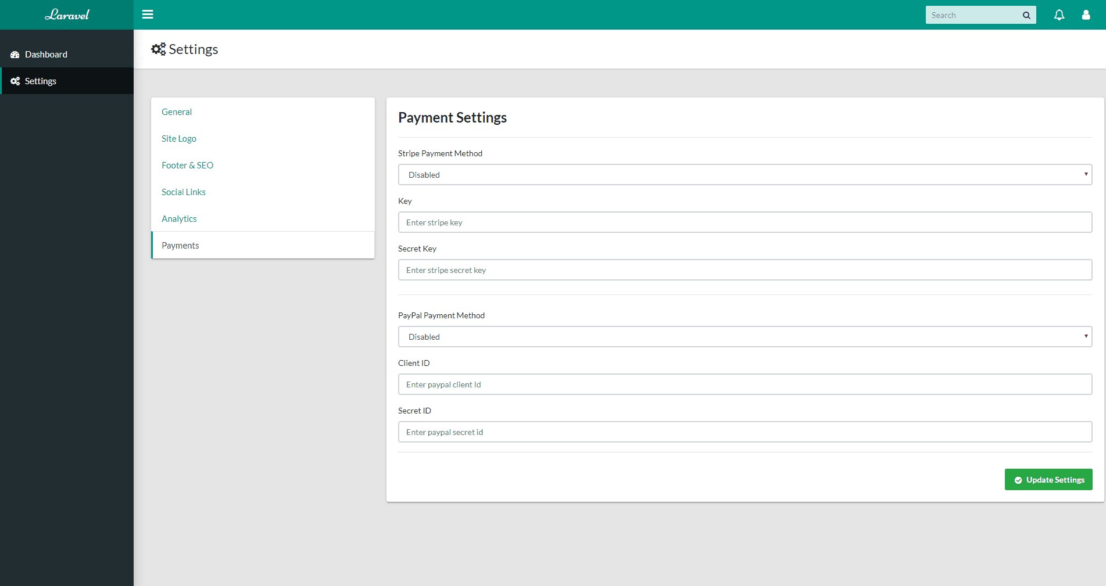The height and width of the screenshot is (586, 1106).
Task: Click the user account icon
Action: 1086,15
